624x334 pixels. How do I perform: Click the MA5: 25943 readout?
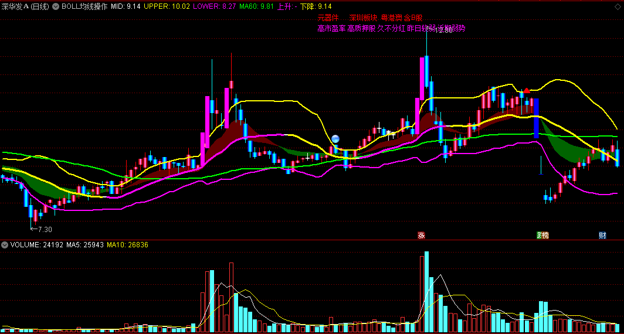(86, 245)
